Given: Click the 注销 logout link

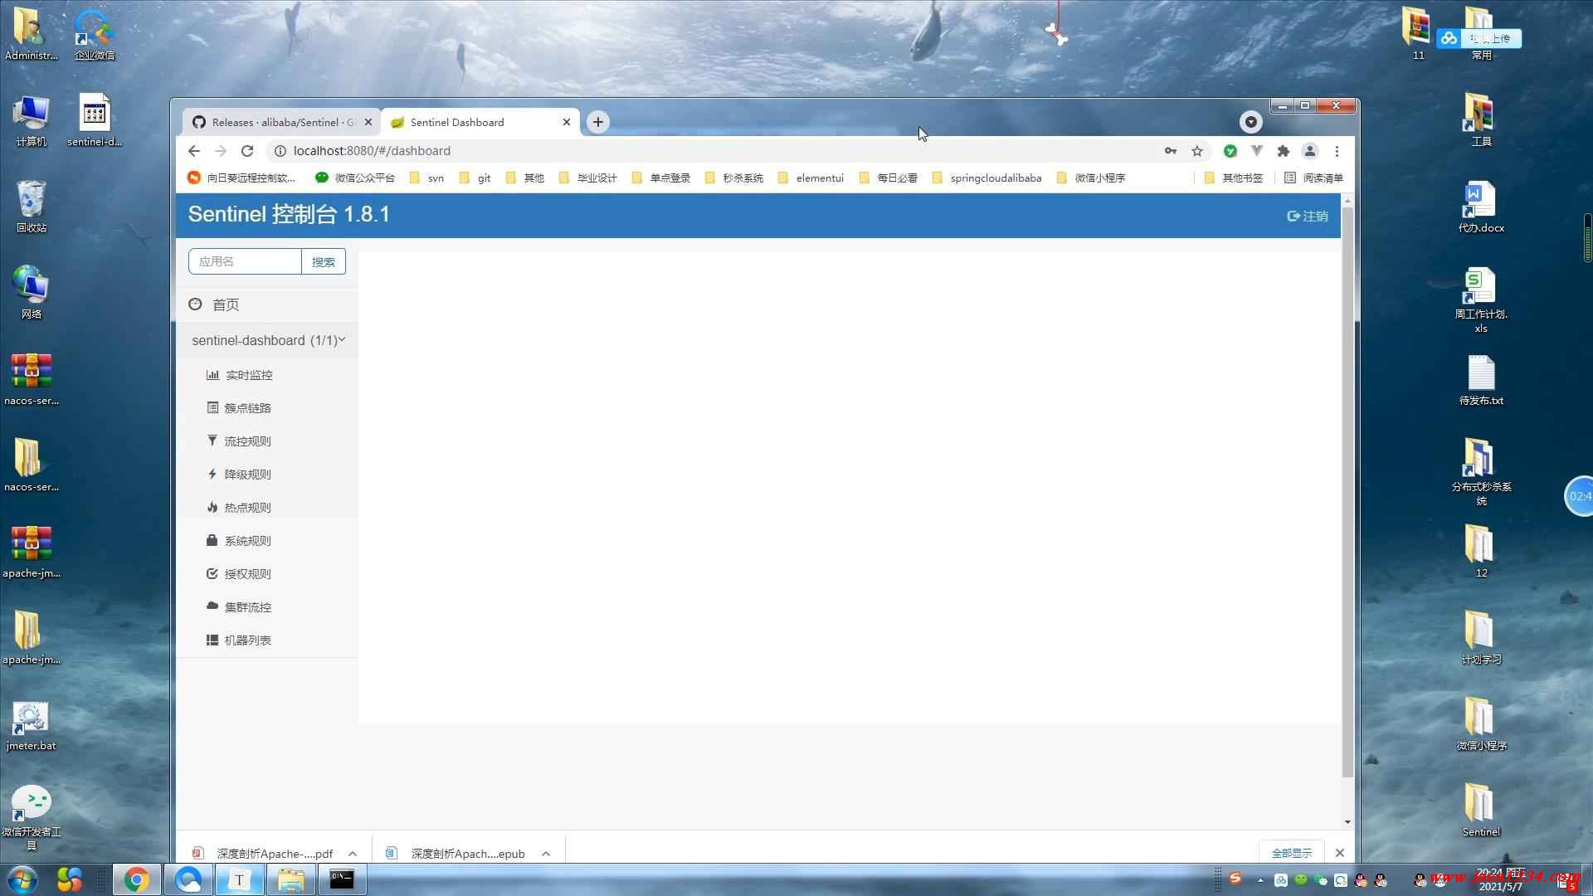Looking at the screenshot, I should coord(1308,216).
